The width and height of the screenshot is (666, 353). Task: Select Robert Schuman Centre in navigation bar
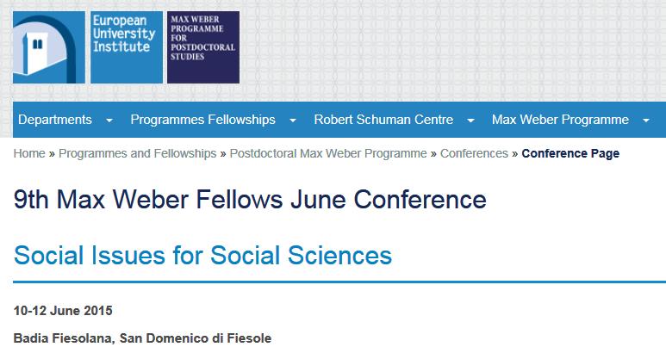point(383,120)
